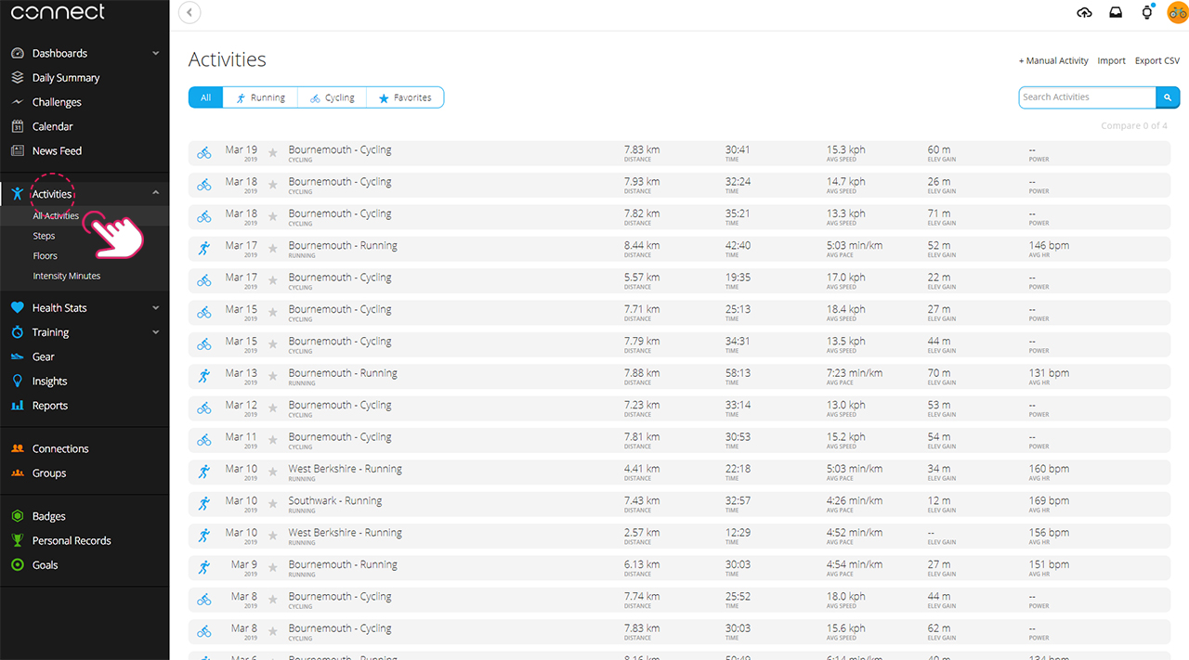Favorite the Mar 11 Bournemouth Cycling activity
Screen dimensions: 1189x660
pos(273,440)
